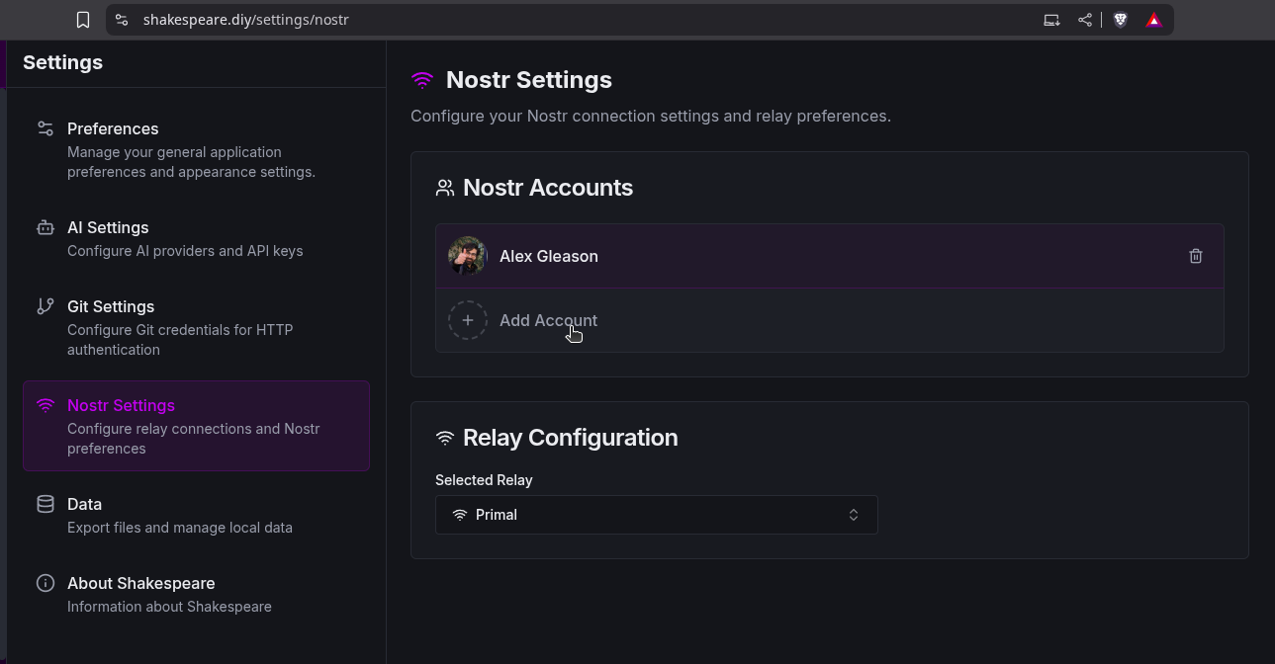Image resolution: width=1275 pixels, height=664 pixels.
Task: Delete the Alex Gleason account via trash icon
Action: 1195,256
